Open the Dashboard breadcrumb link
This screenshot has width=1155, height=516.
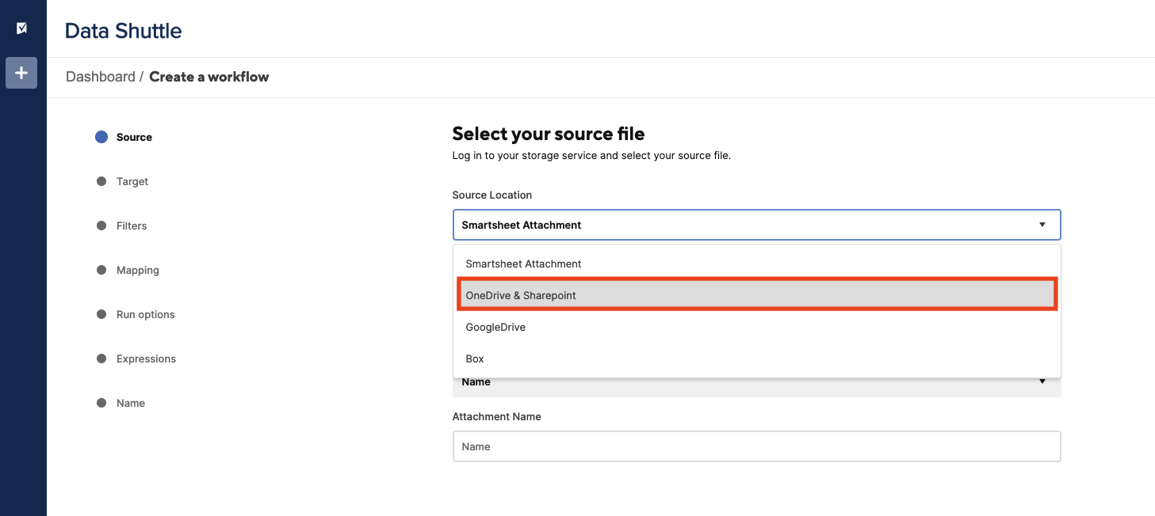tap(101, 77)
